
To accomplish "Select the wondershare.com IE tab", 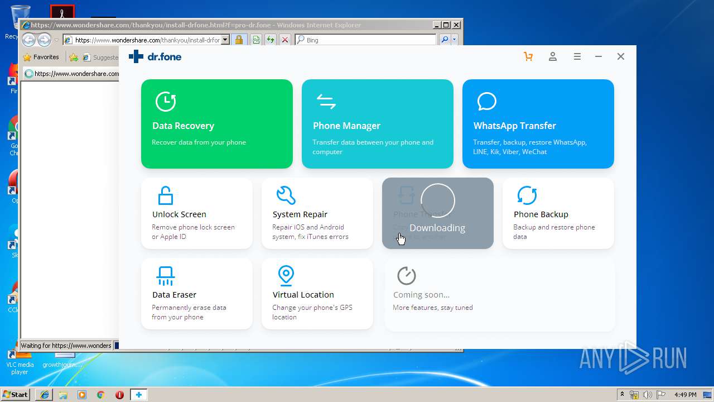I will 71,74.
